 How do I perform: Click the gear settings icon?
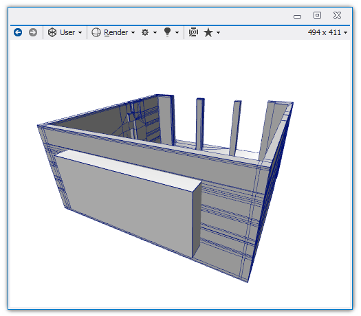coord(145,32)
